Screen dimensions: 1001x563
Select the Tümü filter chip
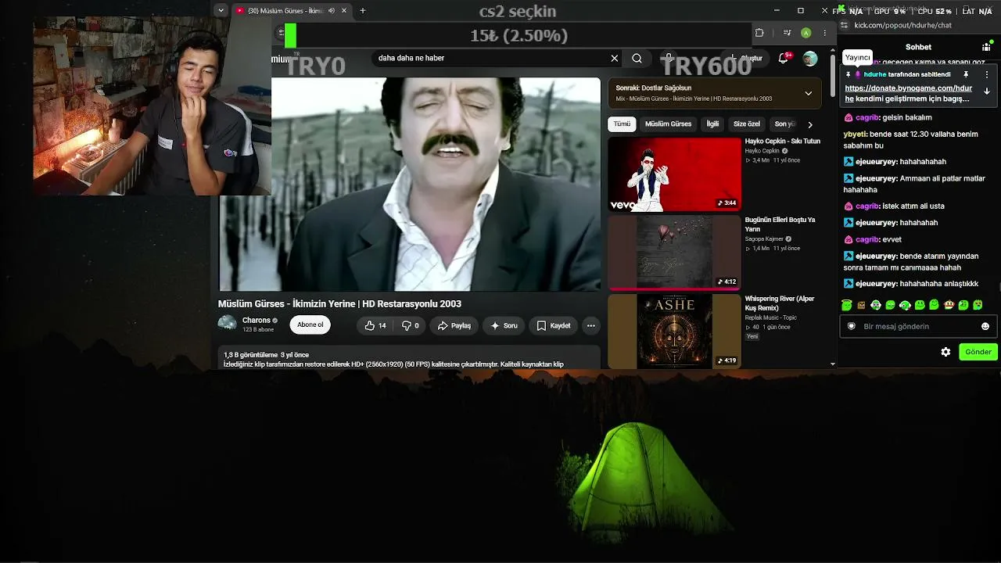point(622,124)
